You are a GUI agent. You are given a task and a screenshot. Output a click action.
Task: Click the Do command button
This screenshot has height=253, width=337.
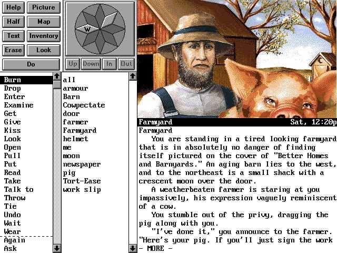pyautogui.click(x=31, y=64)
